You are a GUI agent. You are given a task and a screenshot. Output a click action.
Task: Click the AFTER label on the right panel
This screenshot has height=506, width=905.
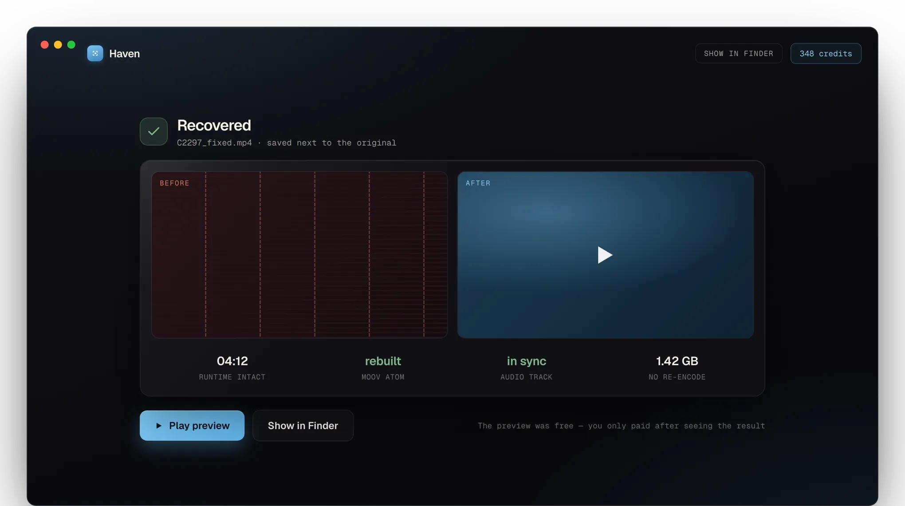point(478,183)
